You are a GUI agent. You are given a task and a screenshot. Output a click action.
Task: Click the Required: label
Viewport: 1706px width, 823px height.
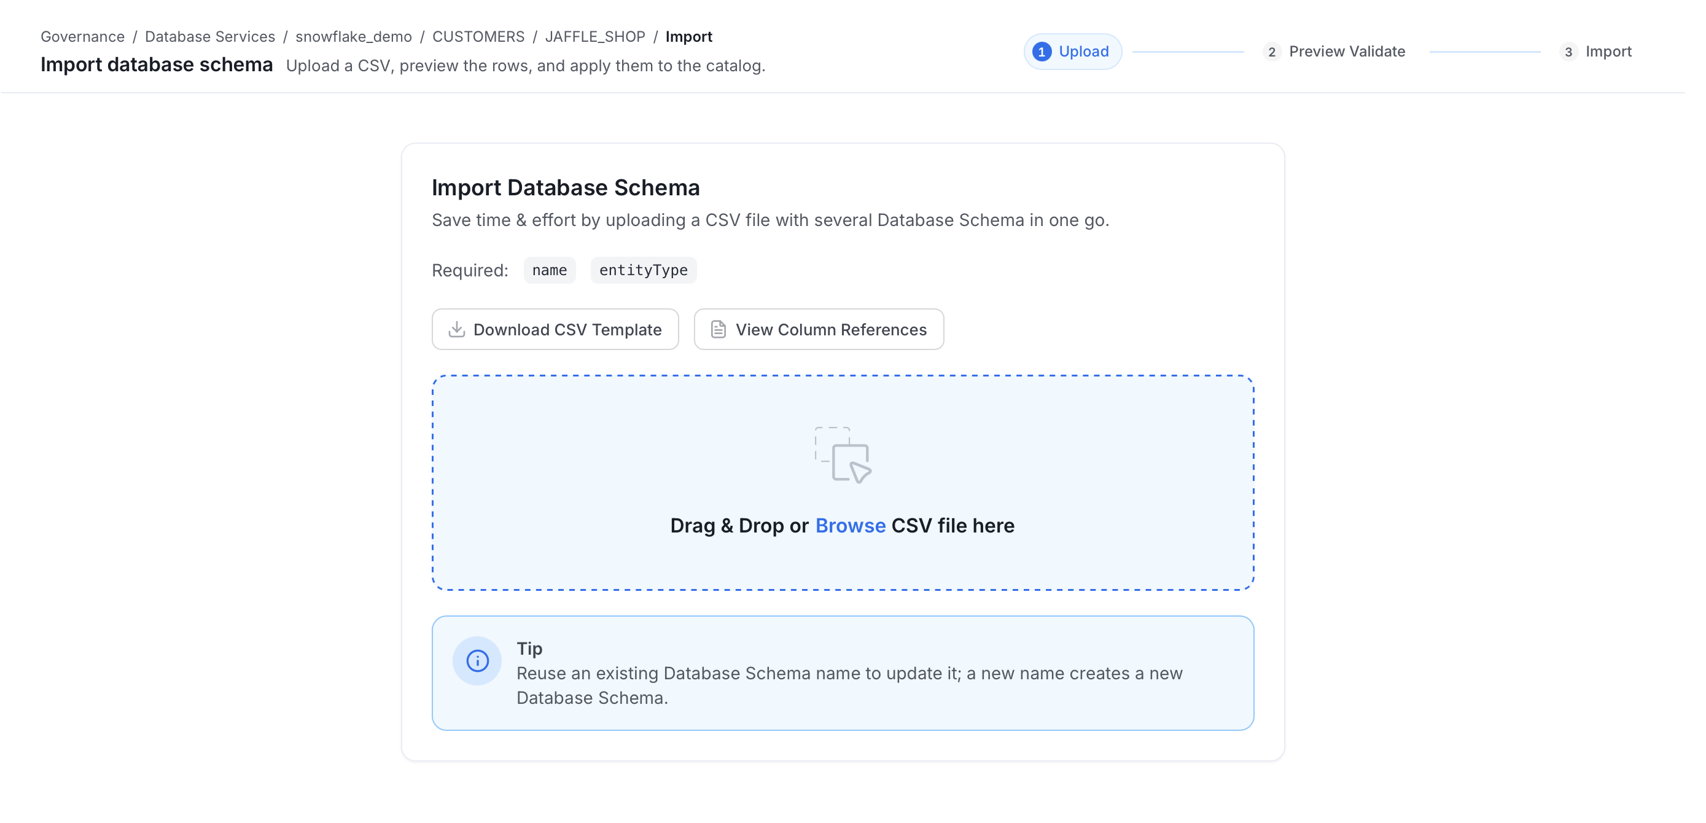[x=470, y=270]
